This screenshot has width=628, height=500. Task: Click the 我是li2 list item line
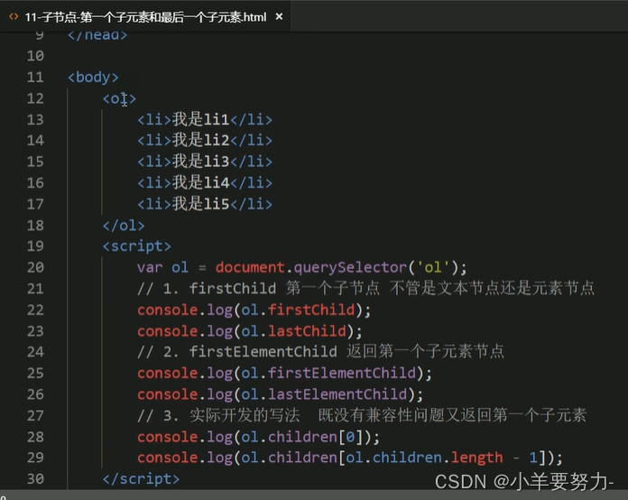point(205,141)
